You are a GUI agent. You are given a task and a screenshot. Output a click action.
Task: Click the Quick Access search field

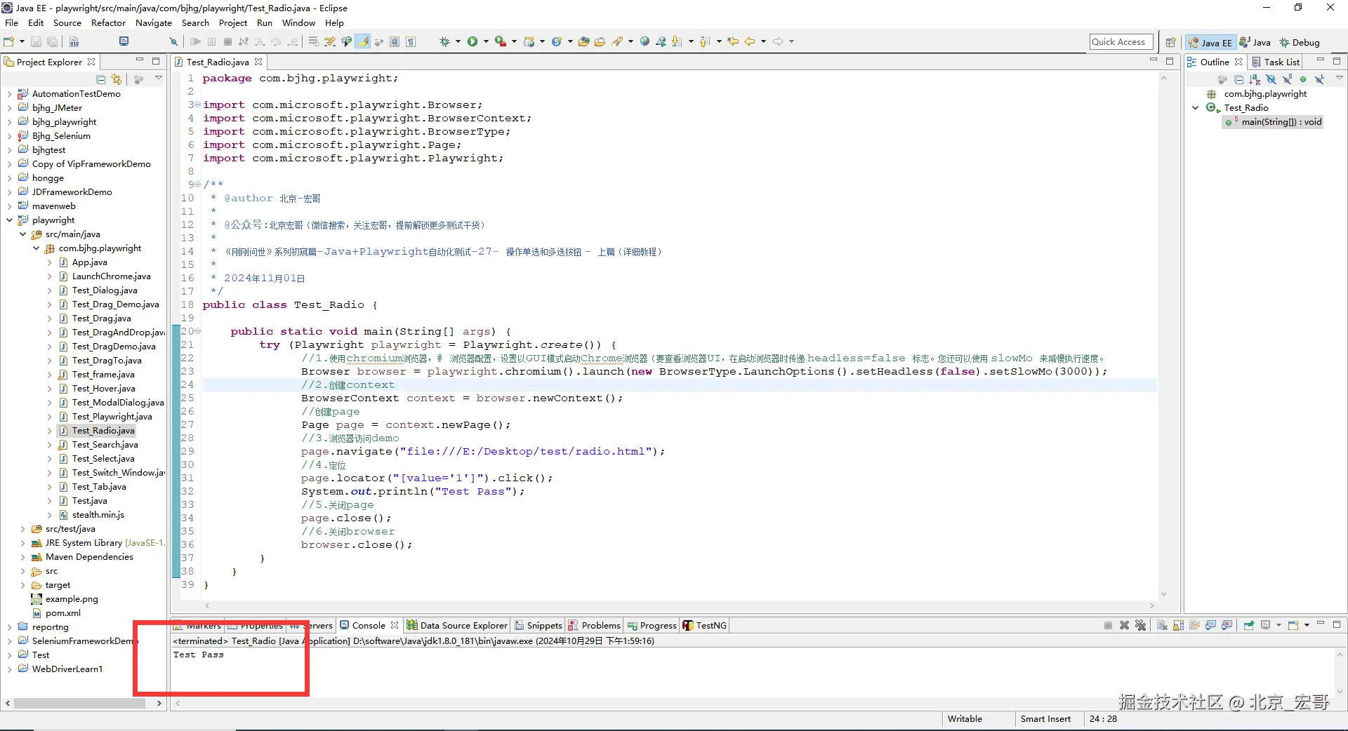pyautogui.click(x=1121, y=42)
